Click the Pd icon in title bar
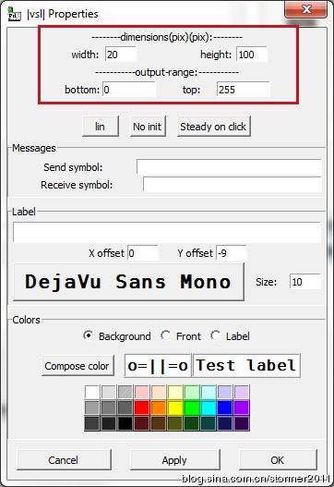This screenshot has width=334, height=487. pyautogui.click(x=14, y=14)
